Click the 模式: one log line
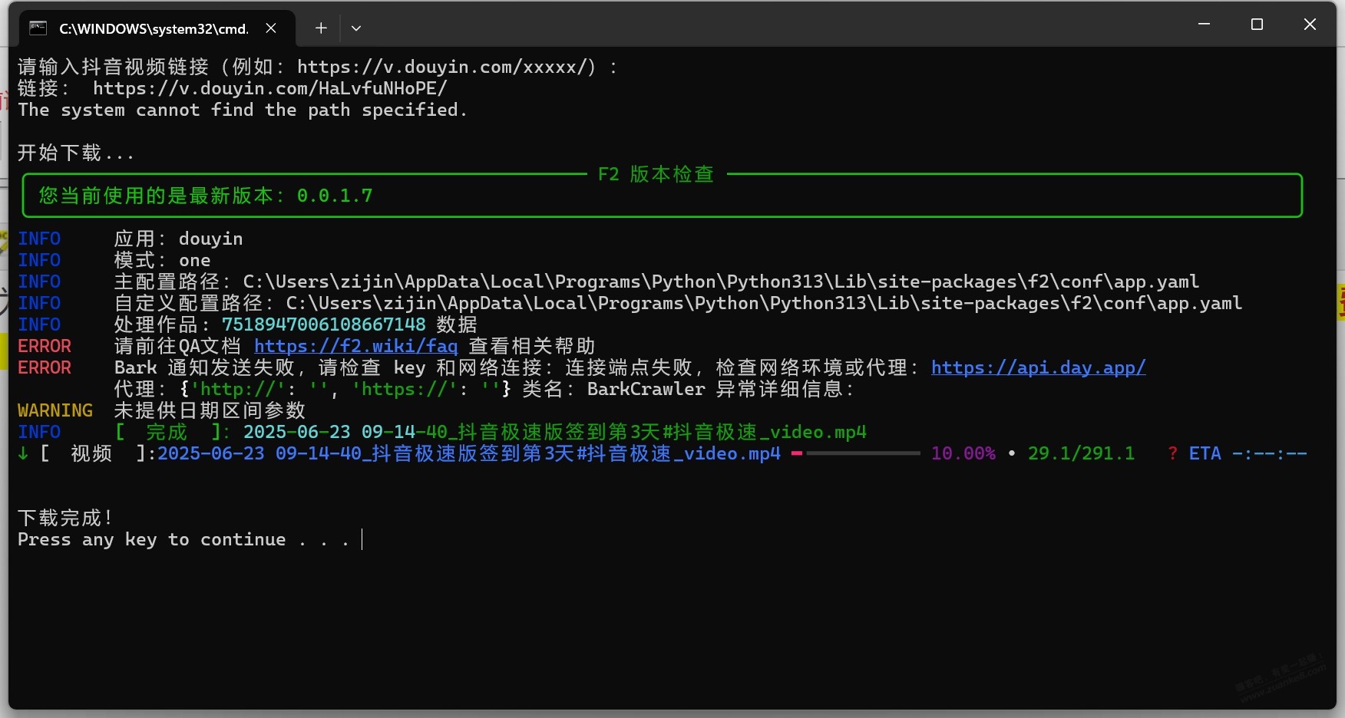The width and height of the screenshot is (1345, 718). point(162,261)
